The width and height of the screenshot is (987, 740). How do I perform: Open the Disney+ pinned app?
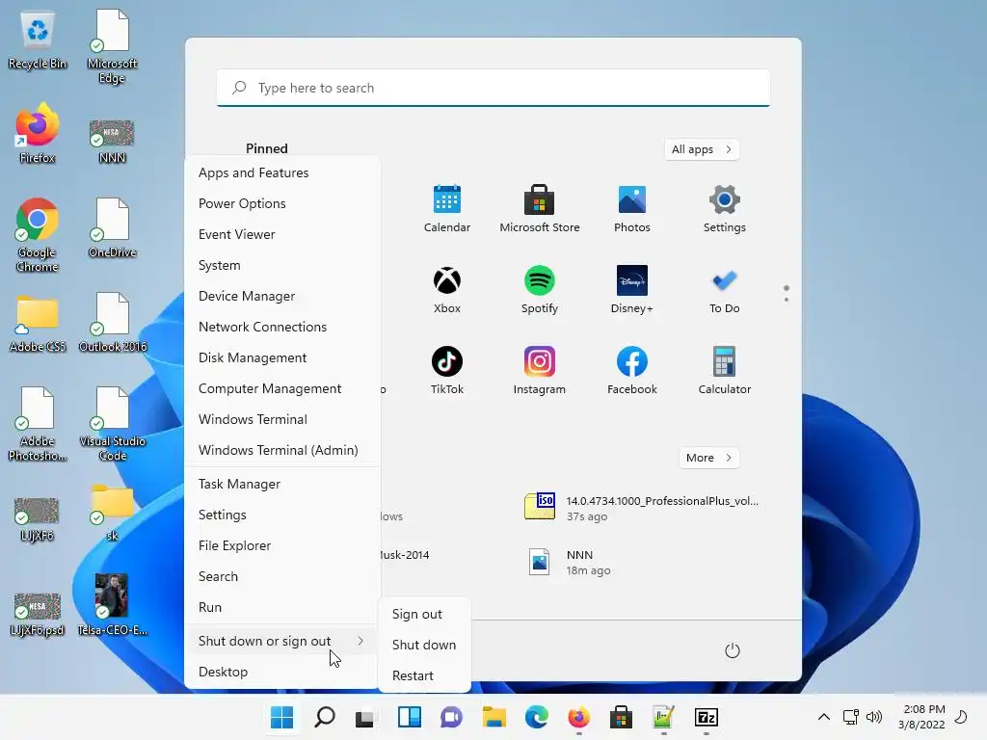(632, 290)
